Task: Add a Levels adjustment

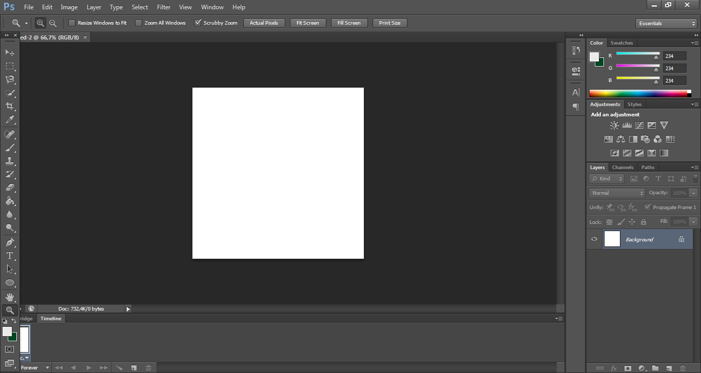Action: [627, 125]
